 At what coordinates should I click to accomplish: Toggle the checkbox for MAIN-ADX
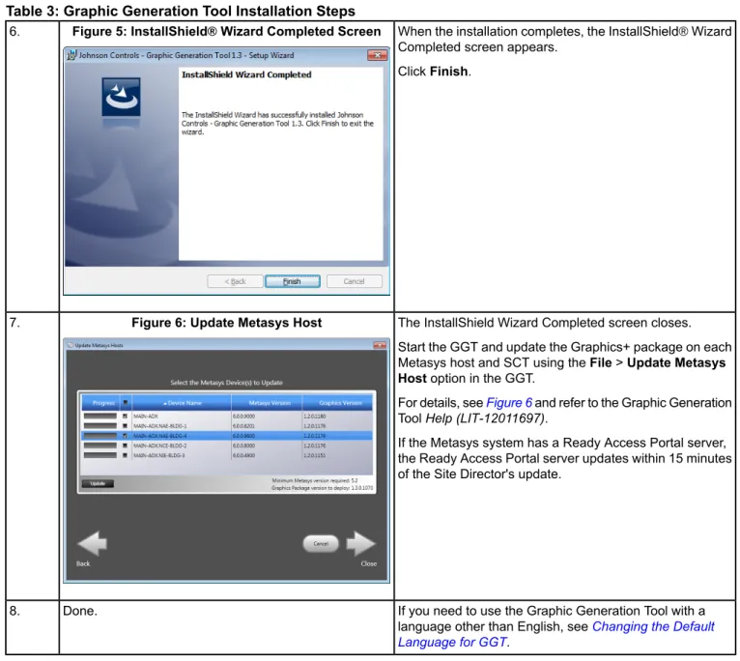125,416
